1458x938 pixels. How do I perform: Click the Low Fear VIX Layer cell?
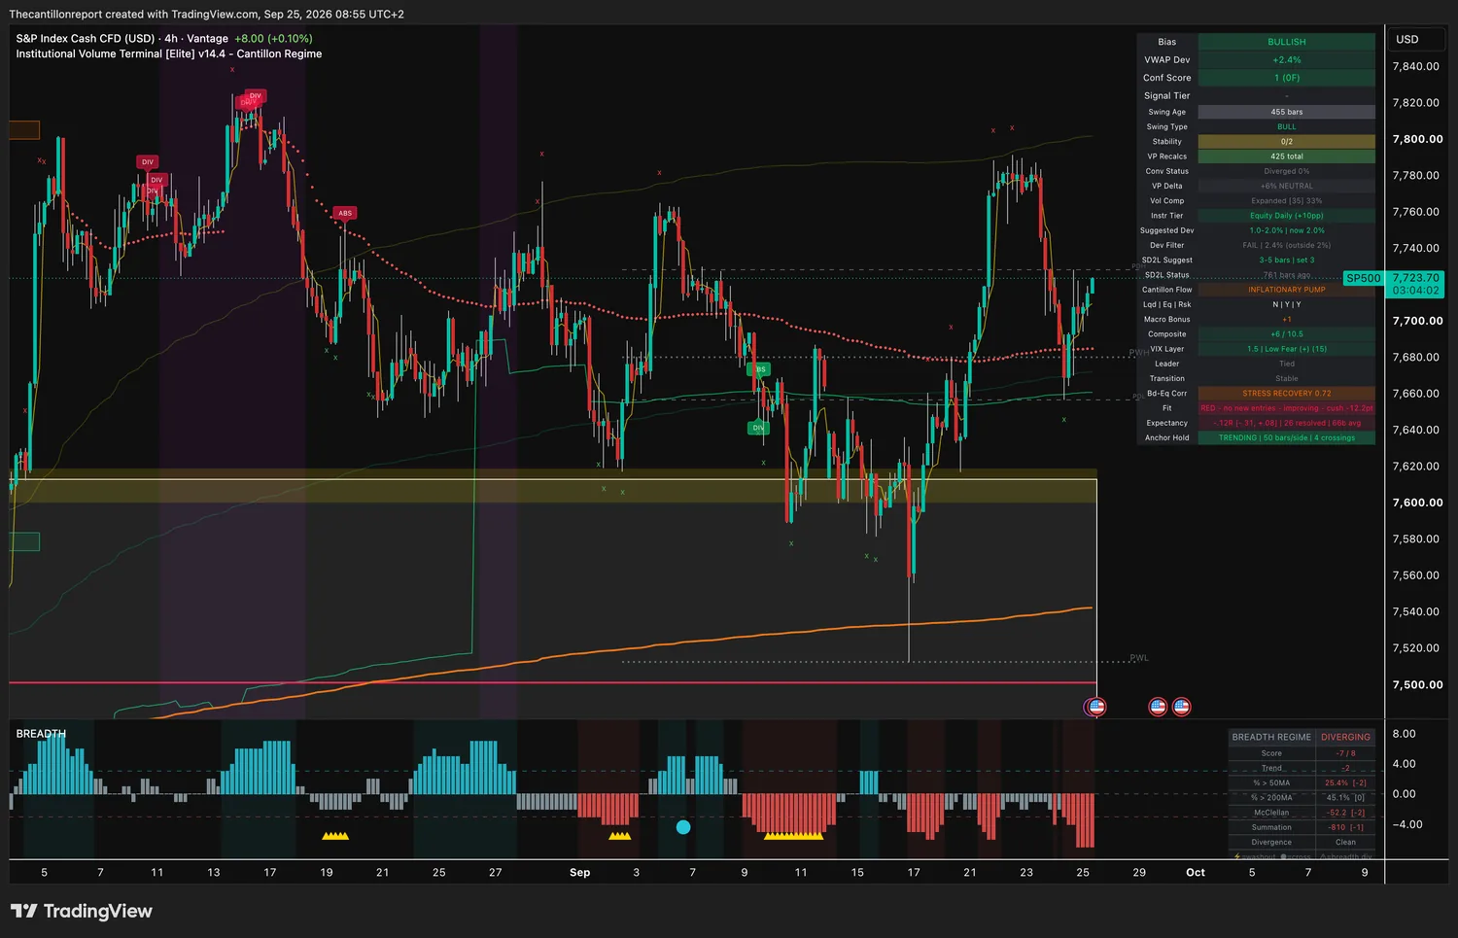[1287, 349]
